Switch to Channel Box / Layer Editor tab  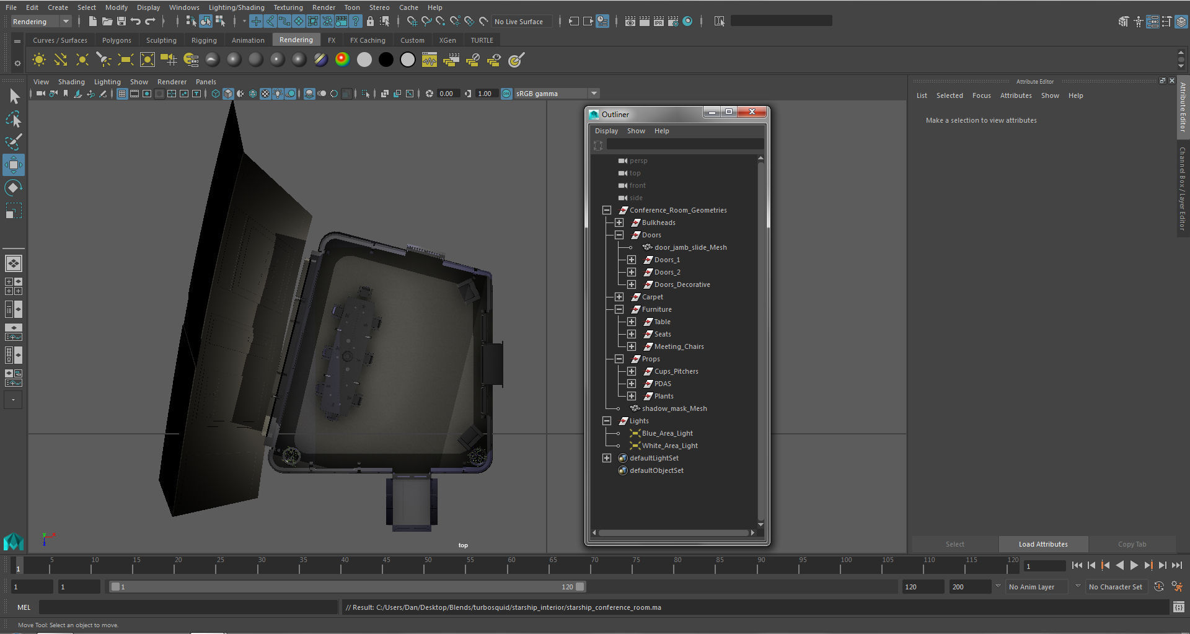[1183, 188]
